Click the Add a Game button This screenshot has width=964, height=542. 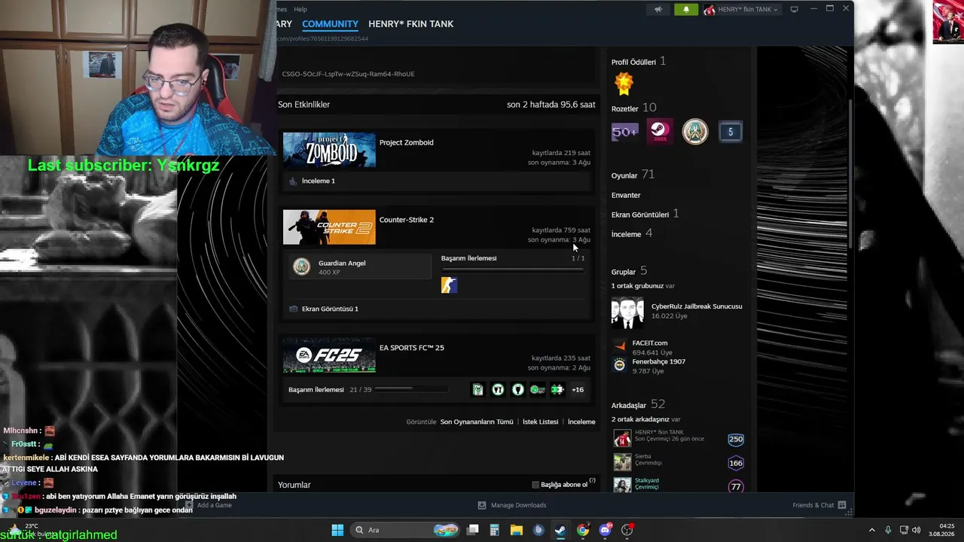[x=209, y=505]
